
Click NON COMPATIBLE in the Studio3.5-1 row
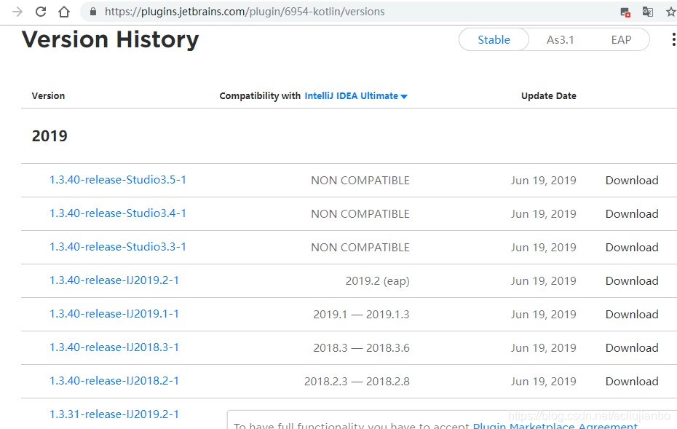point(360,181)
